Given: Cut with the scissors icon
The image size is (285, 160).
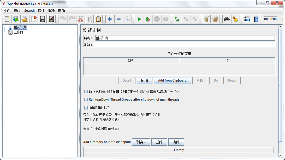Looking at the screenshot, I should (81, 19).
